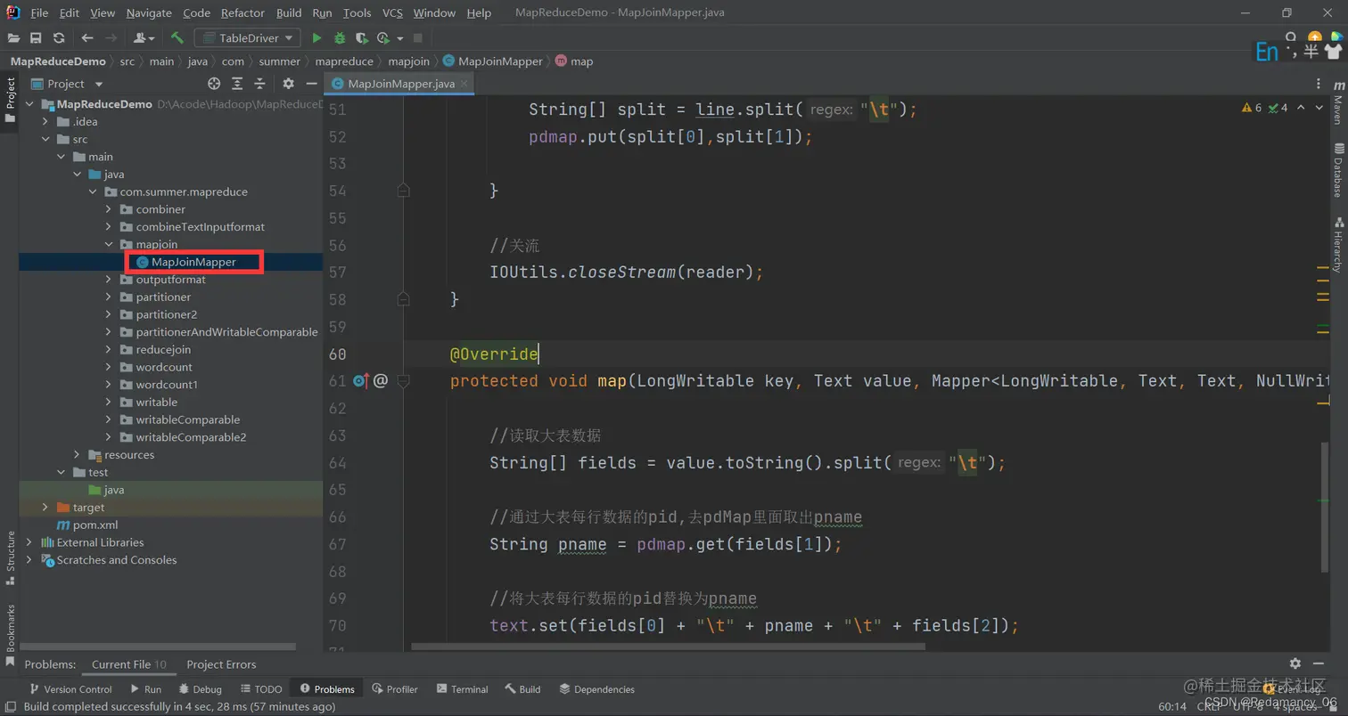Image resolution: width=1348 pixels, height=716 pixels.
Task: Start debugging with the green bug icon
Action: (x=340, y=38)
